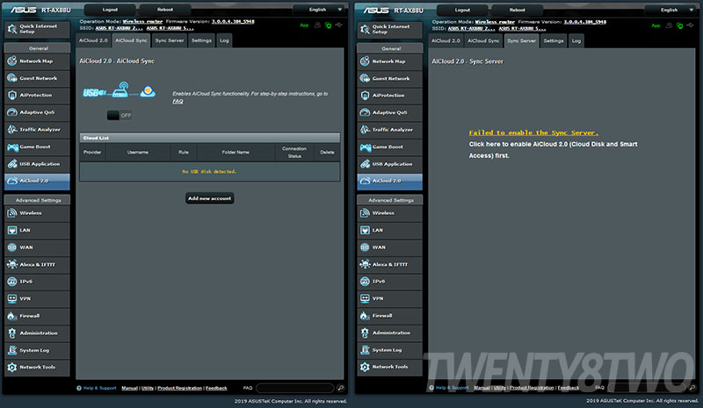This screenshot has height=408, width=703.
Task: Open VPN icon in right window sidebar
Action: coord(365,298)
